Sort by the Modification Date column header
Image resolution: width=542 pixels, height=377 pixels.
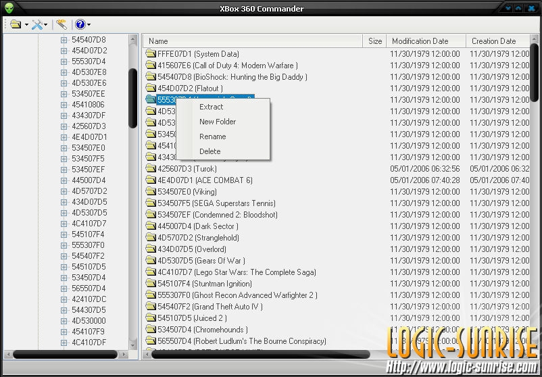[x=426, y=41]
